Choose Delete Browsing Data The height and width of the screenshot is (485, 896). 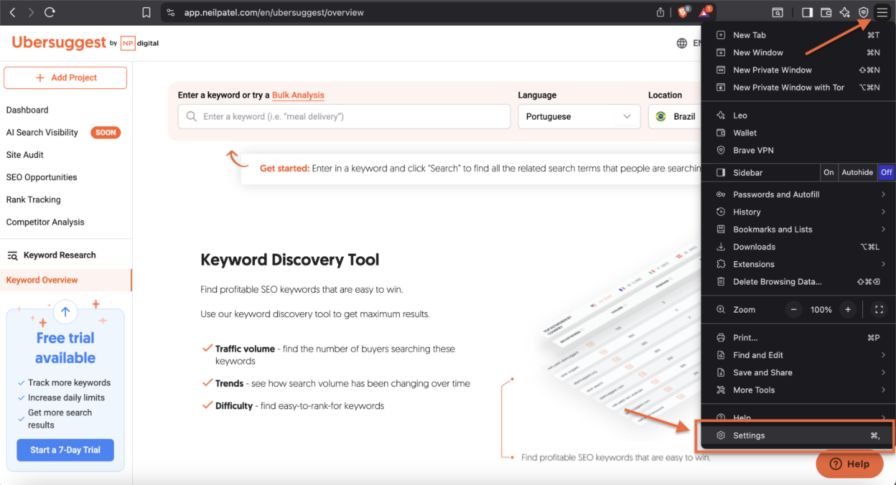[x=798, y=282]
